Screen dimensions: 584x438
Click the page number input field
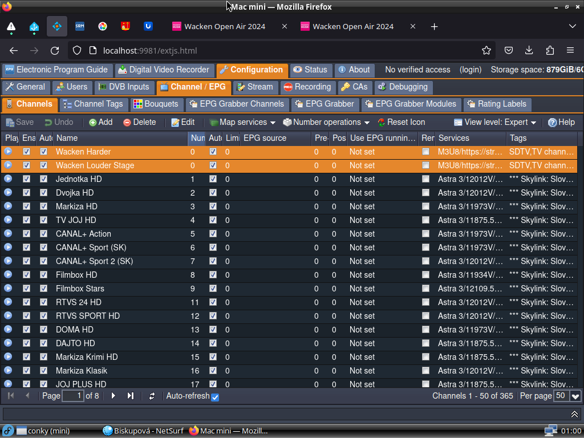coord(73,396)
